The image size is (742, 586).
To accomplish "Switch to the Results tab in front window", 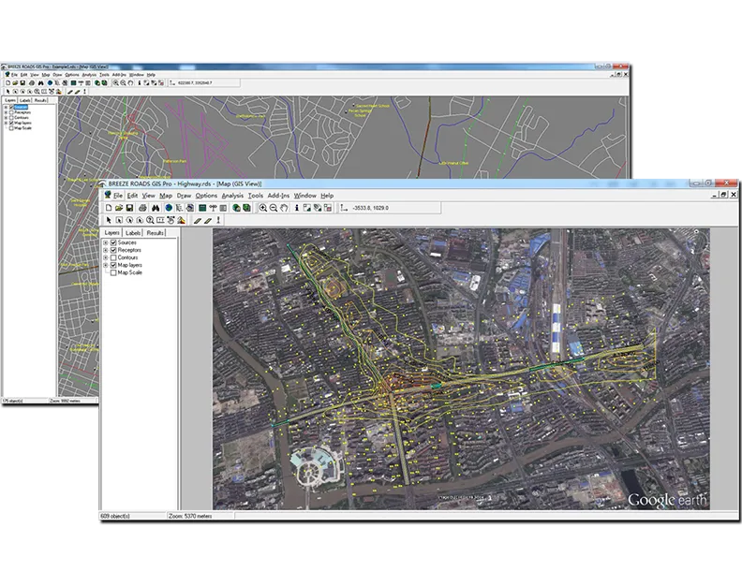I will (156, 233).
